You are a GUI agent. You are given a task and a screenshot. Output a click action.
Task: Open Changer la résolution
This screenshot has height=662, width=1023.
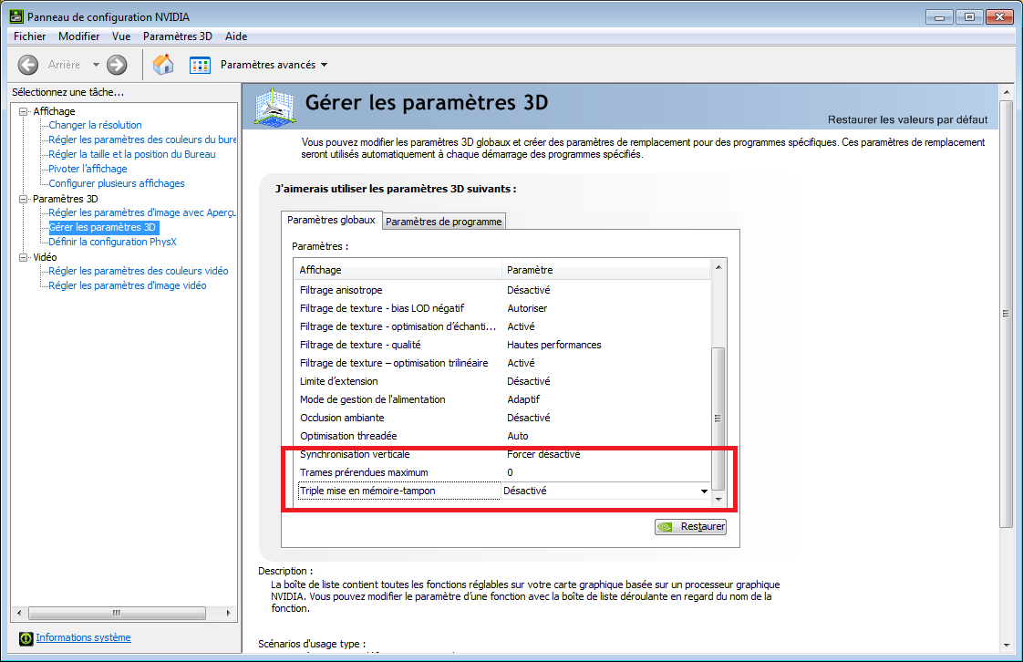coord(95,125)
